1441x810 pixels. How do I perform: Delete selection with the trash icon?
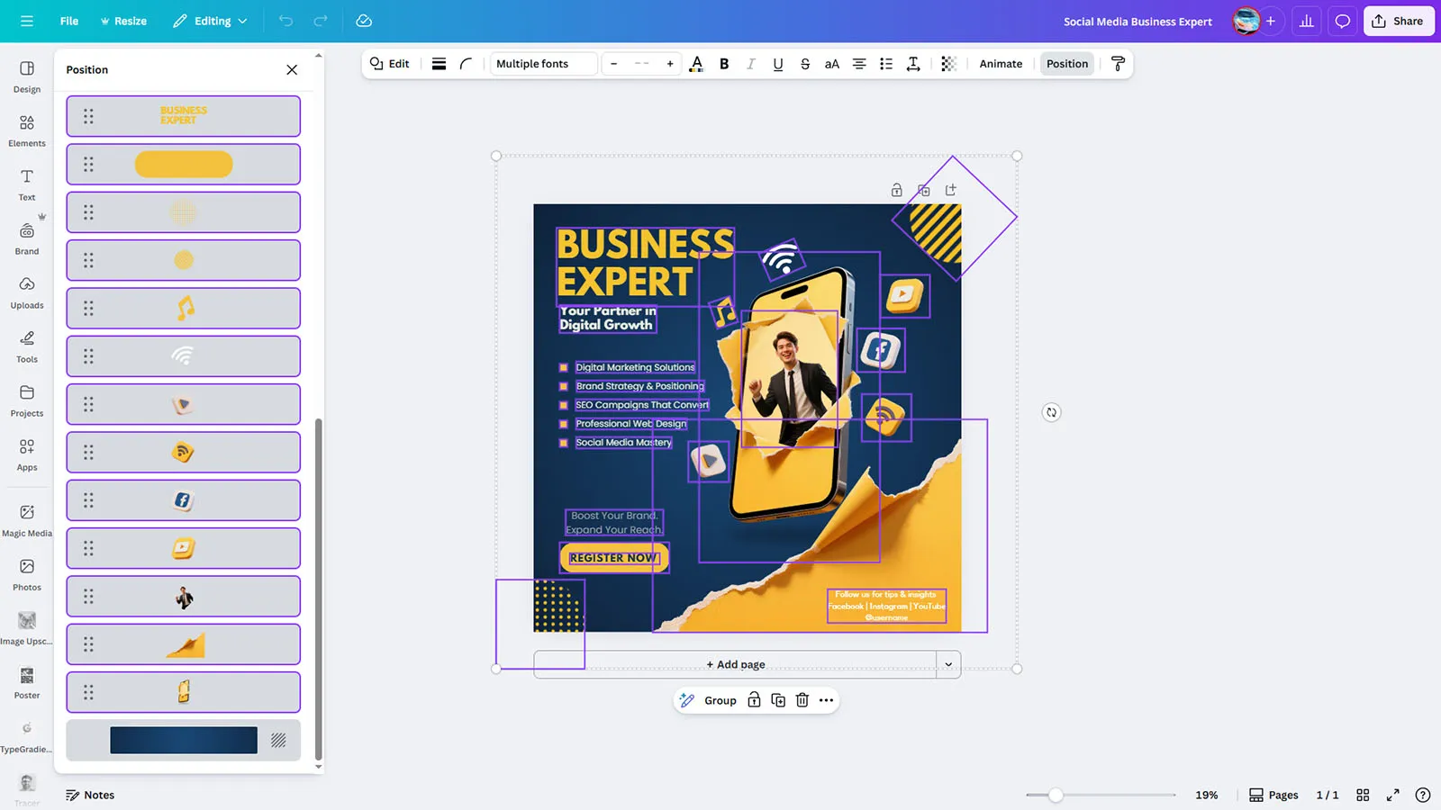click(x=802, y=700)
